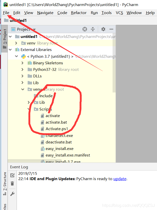
Task: Open the View menu
Action: pos(29,13)
